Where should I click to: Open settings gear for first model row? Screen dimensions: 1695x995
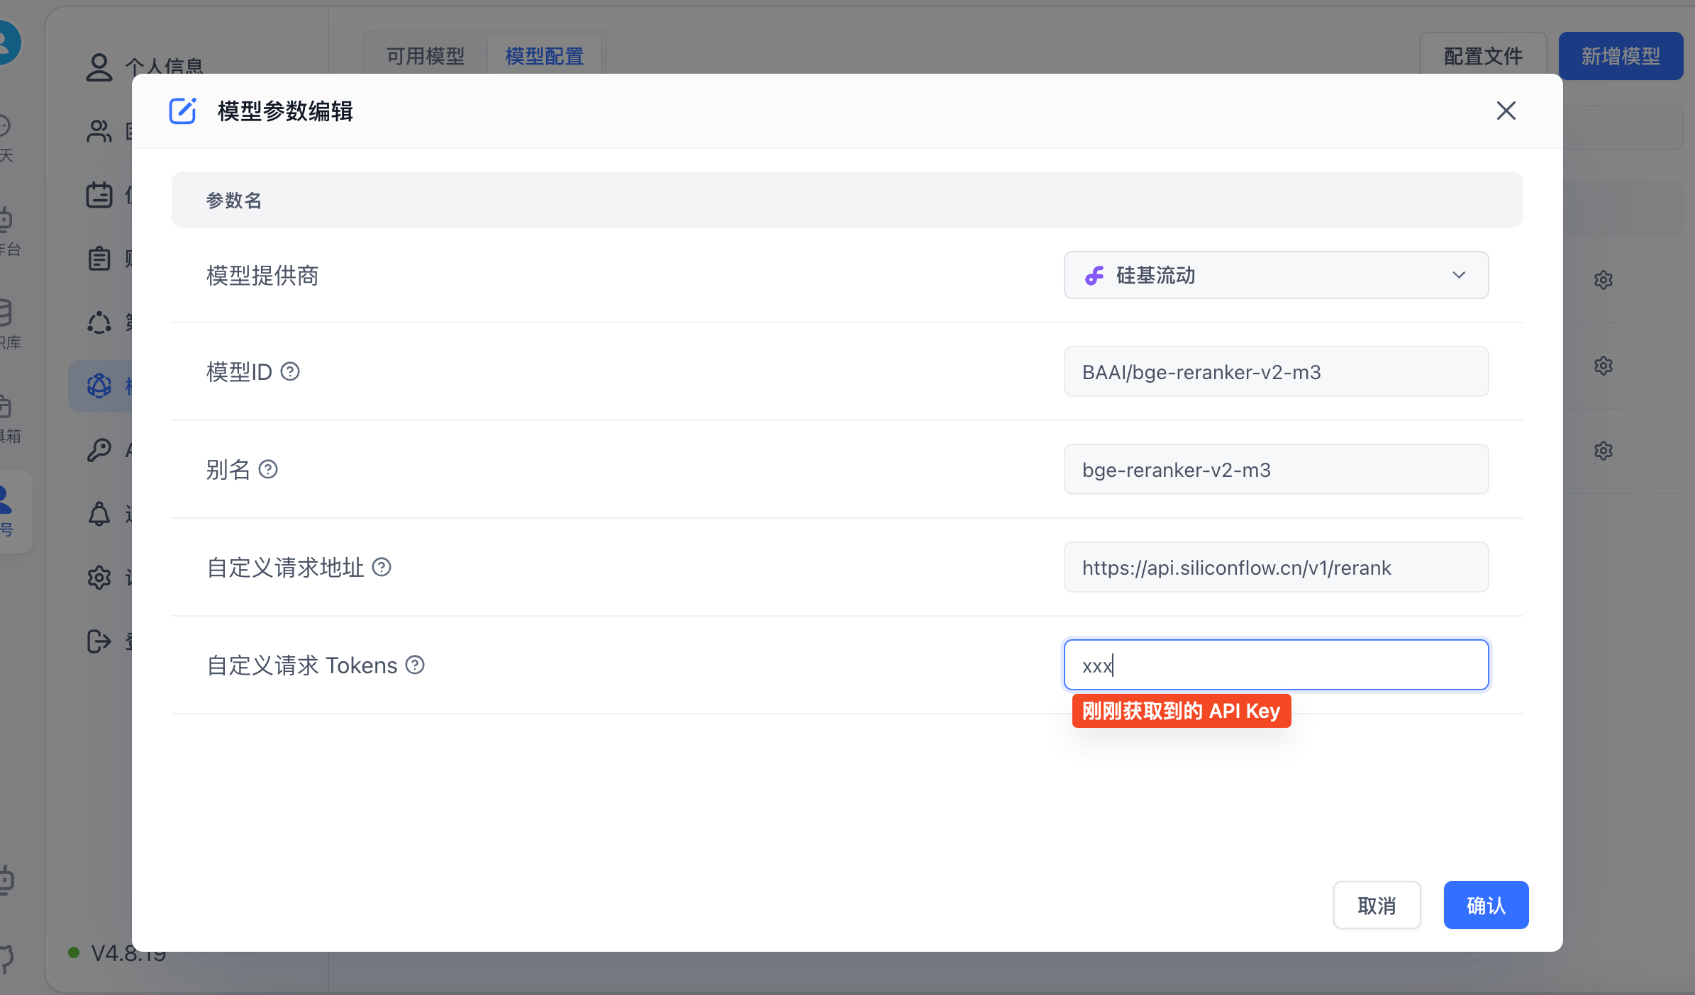point(1603,280)
